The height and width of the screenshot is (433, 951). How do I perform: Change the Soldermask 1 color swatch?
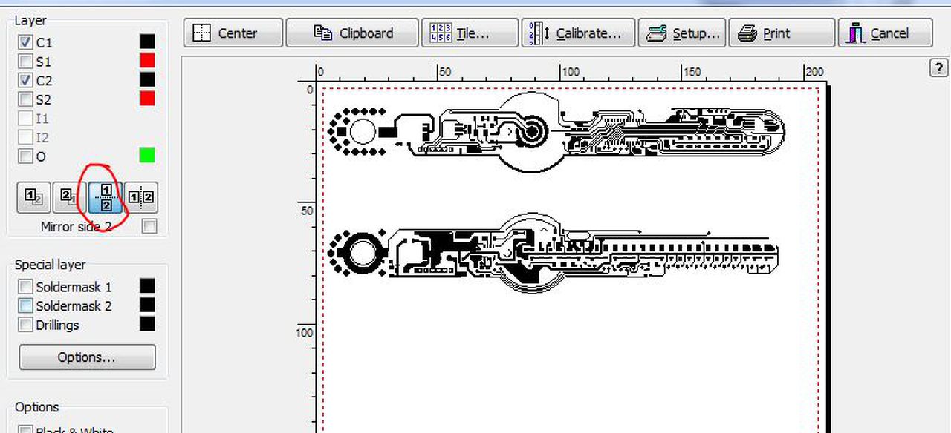click(147, 286)
